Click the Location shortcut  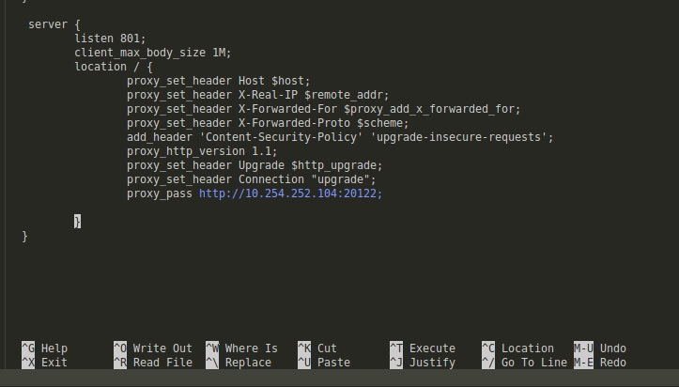527,348
